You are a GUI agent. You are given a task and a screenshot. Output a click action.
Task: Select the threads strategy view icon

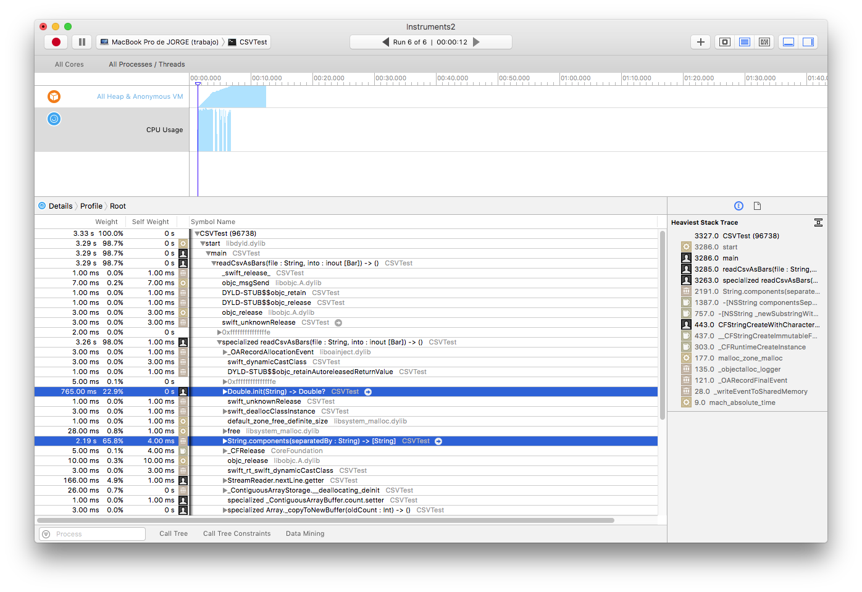pyautogui.click(x=764, y=42)
